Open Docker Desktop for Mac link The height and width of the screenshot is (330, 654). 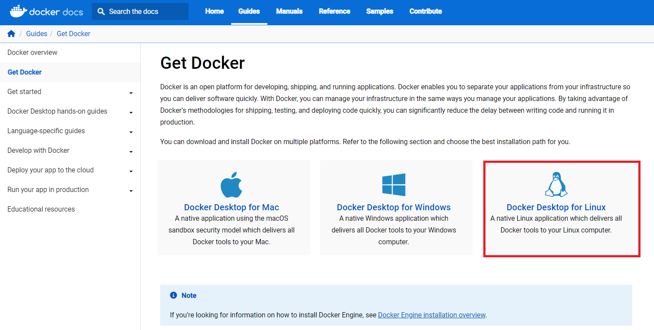coord(231,207)
